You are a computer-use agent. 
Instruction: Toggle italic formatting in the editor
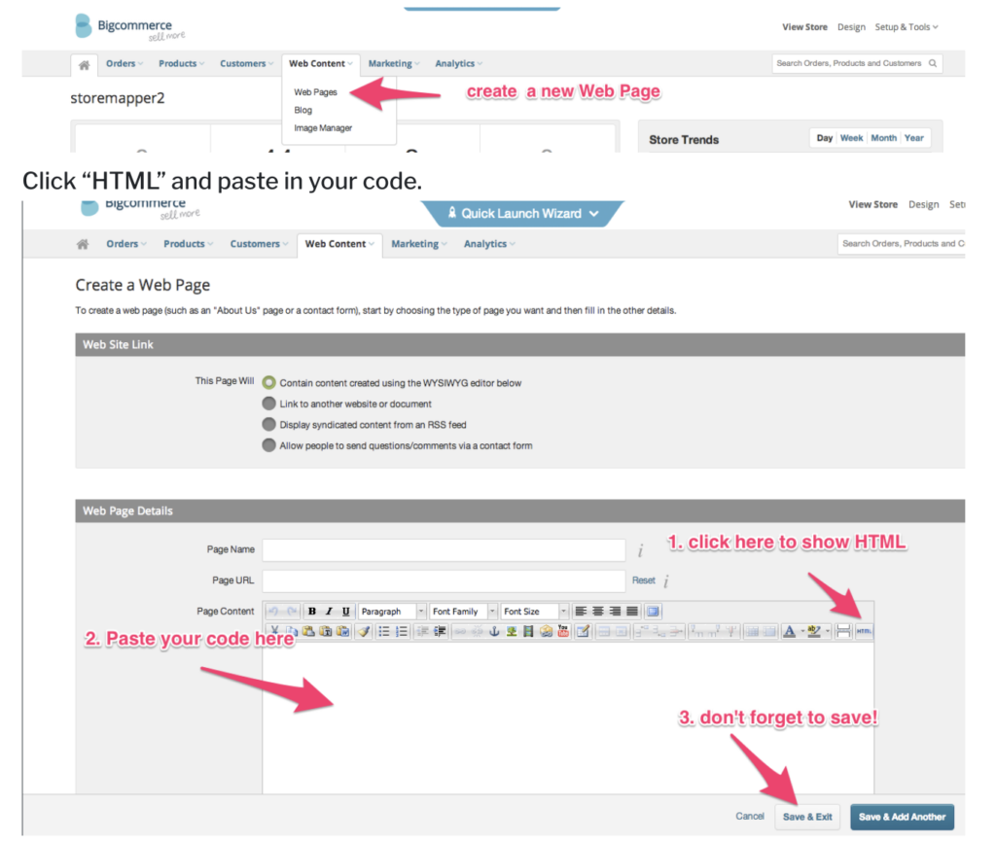(328, 611)
